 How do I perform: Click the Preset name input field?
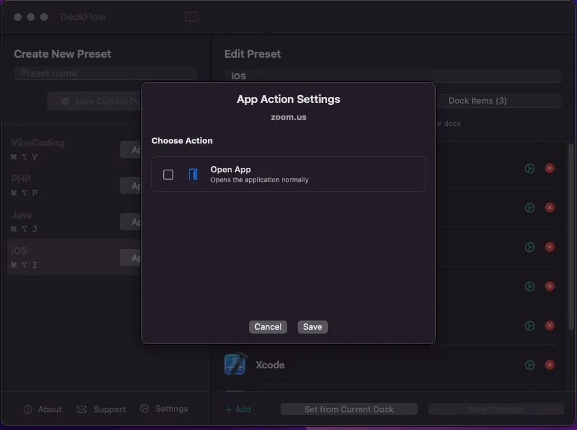coord(106,73)
